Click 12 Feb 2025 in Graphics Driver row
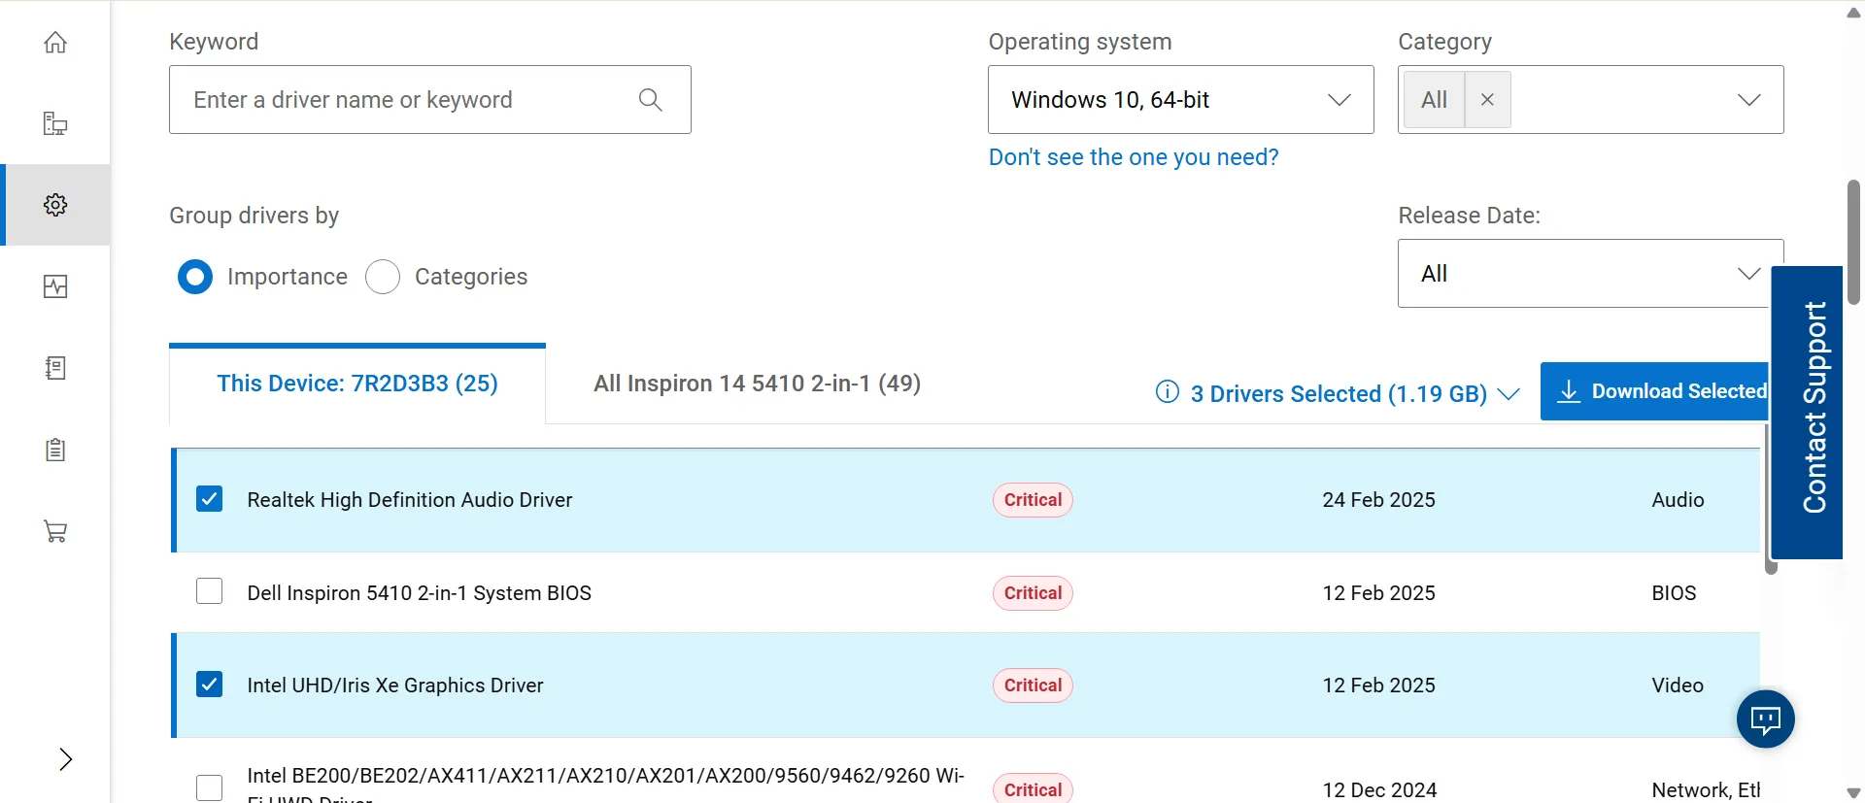Viewport: 1865px width, 803px height. (1378, 686)
